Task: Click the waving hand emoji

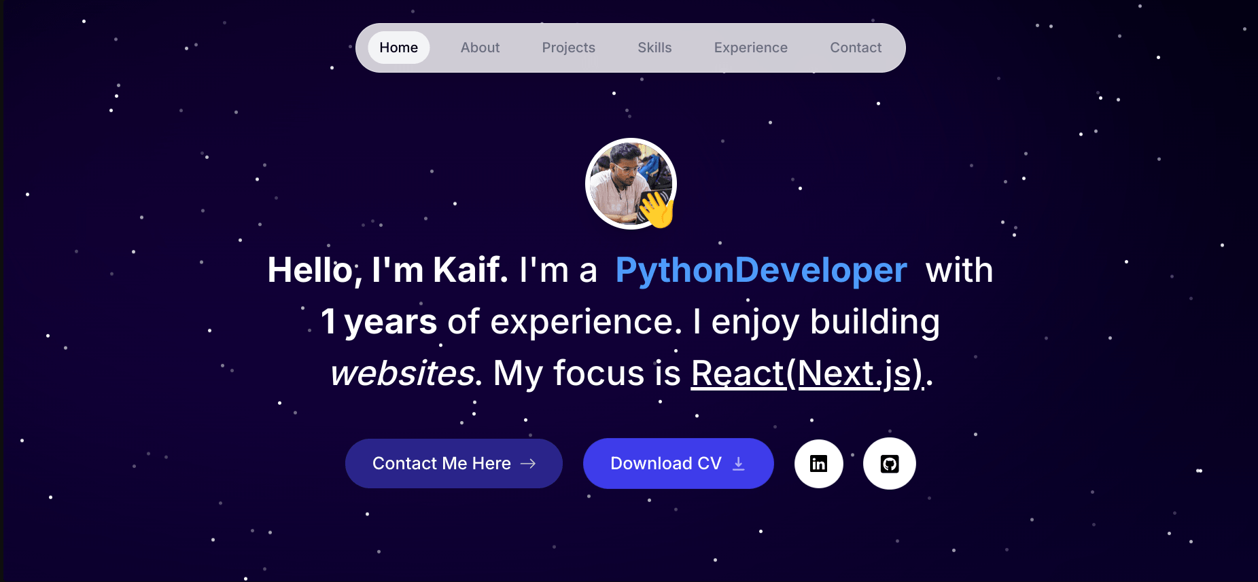Action: click(x=657, y=209)
